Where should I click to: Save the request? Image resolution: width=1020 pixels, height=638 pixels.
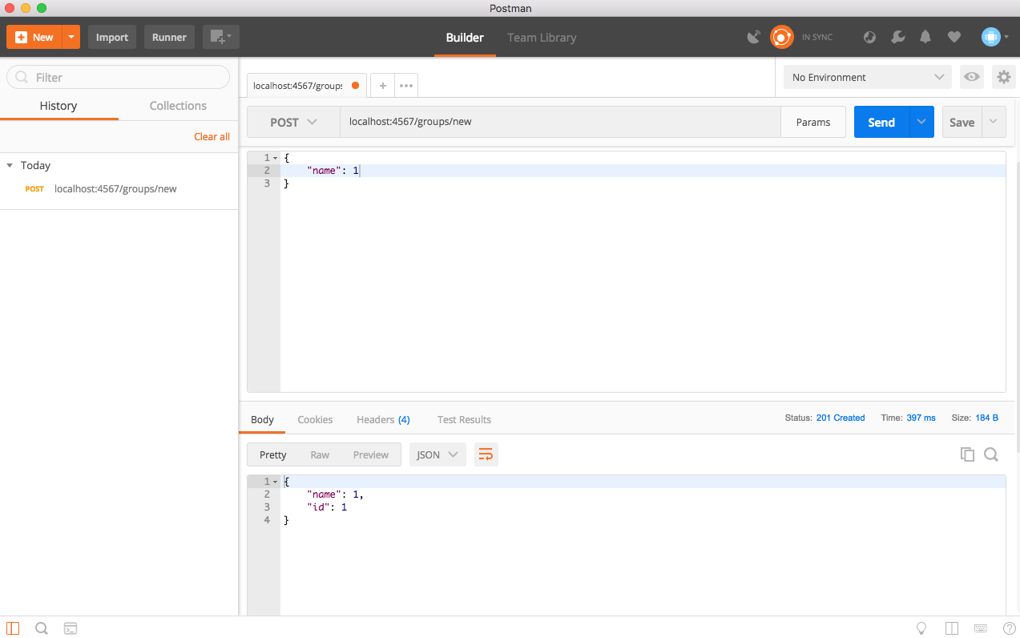pos(962,122)
